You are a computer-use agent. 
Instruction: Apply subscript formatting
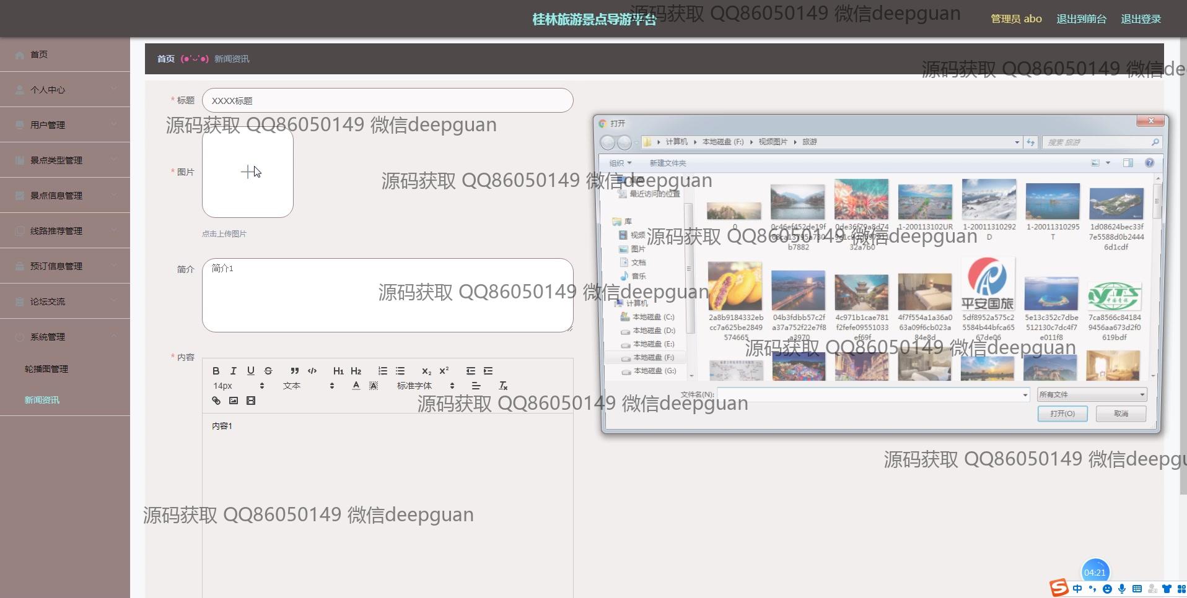point(426,371)
